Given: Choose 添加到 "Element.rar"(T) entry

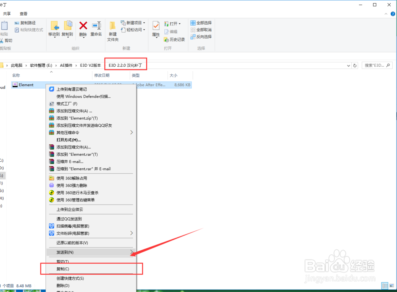Looking at the screenshot, I should tap(91, 155).
